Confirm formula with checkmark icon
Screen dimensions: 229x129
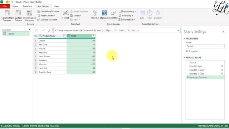[43, 30]
